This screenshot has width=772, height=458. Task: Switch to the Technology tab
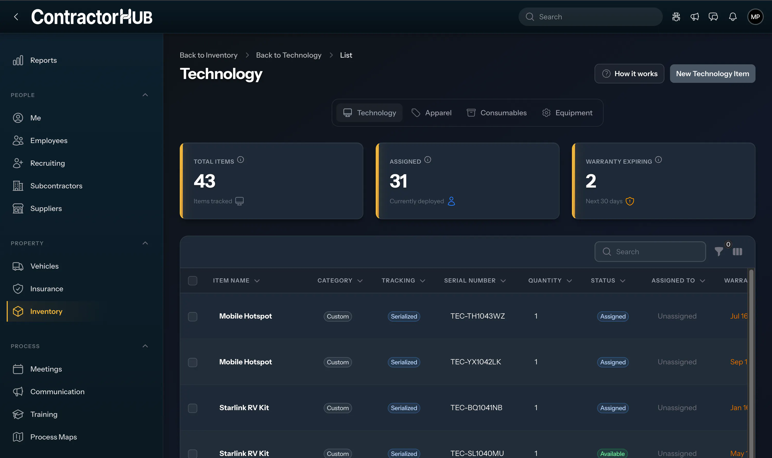click(x=369, y=113)
